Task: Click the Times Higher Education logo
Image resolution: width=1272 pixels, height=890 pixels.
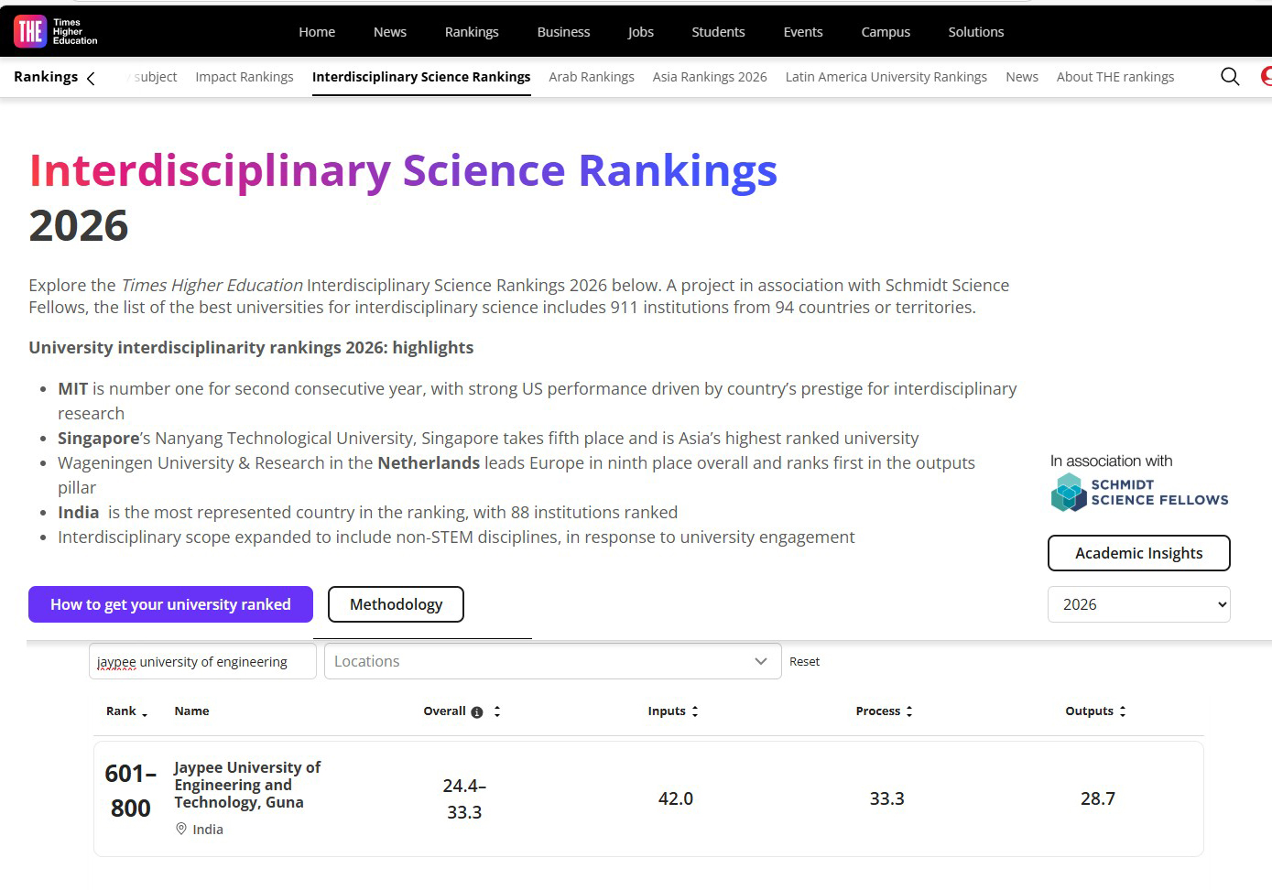Action: [x=56, y=31]
